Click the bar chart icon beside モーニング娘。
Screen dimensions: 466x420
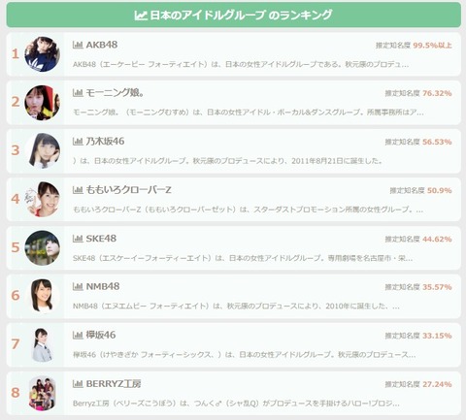(x=78, y=93)
